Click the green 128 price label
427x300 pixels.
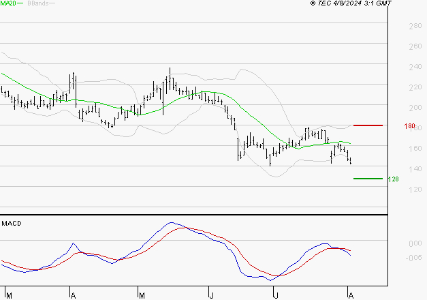393,179
